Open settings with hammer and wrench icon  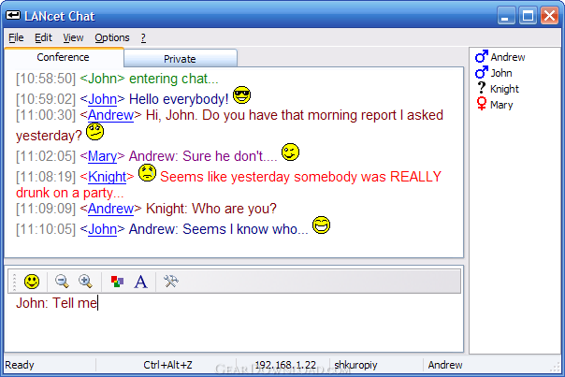tap(171, 282)
